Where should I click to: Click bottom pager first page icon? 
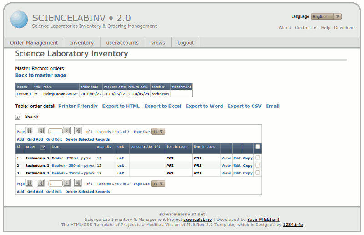tap(30, 183)
